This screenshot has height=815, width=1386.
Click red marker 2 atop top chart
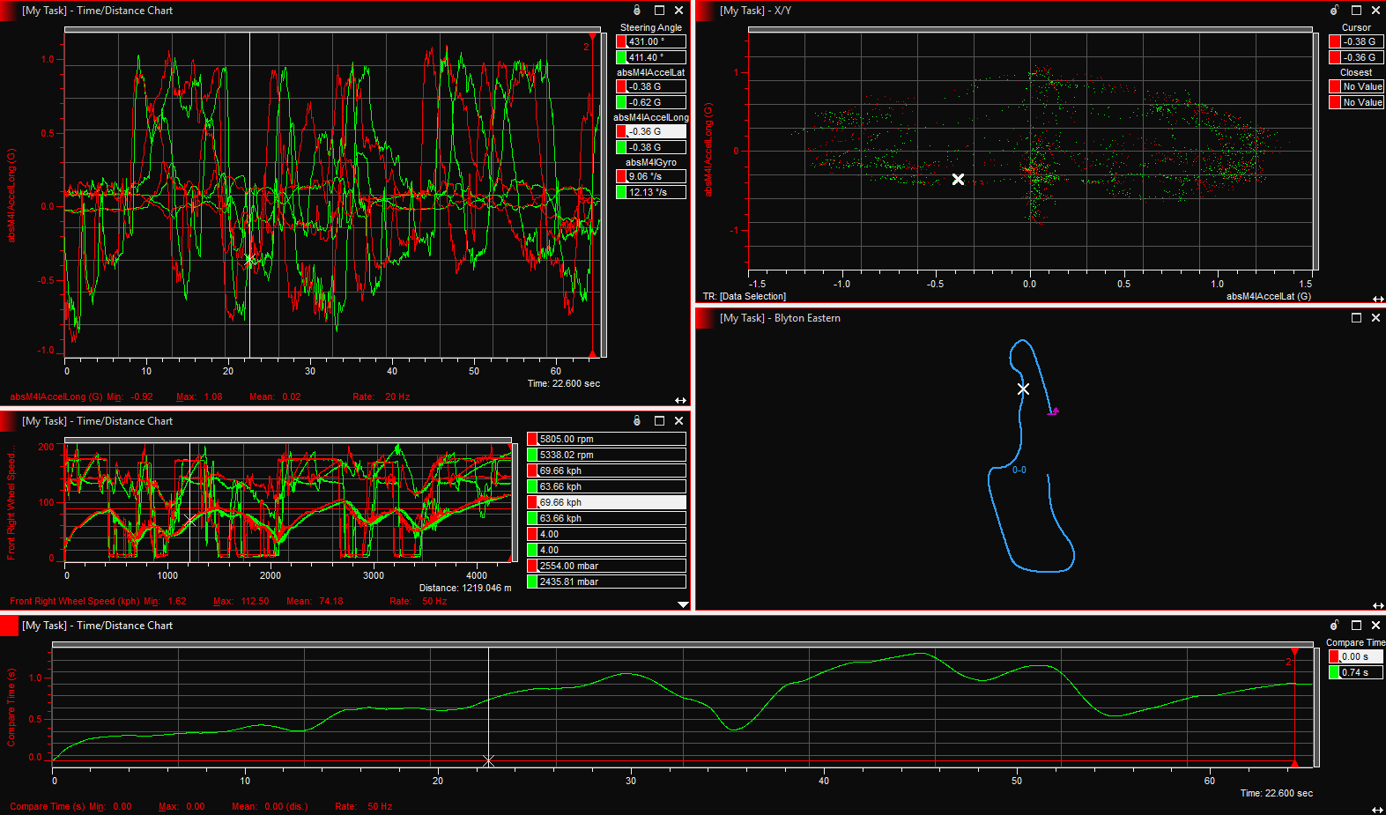pyautogui.click(x=592, y=38)
